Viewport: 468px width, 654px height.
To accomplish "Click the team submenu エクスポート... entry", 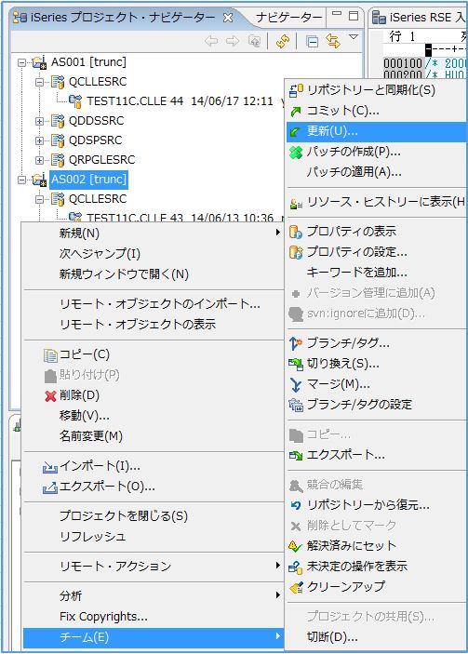I will [x=376, y=455].
